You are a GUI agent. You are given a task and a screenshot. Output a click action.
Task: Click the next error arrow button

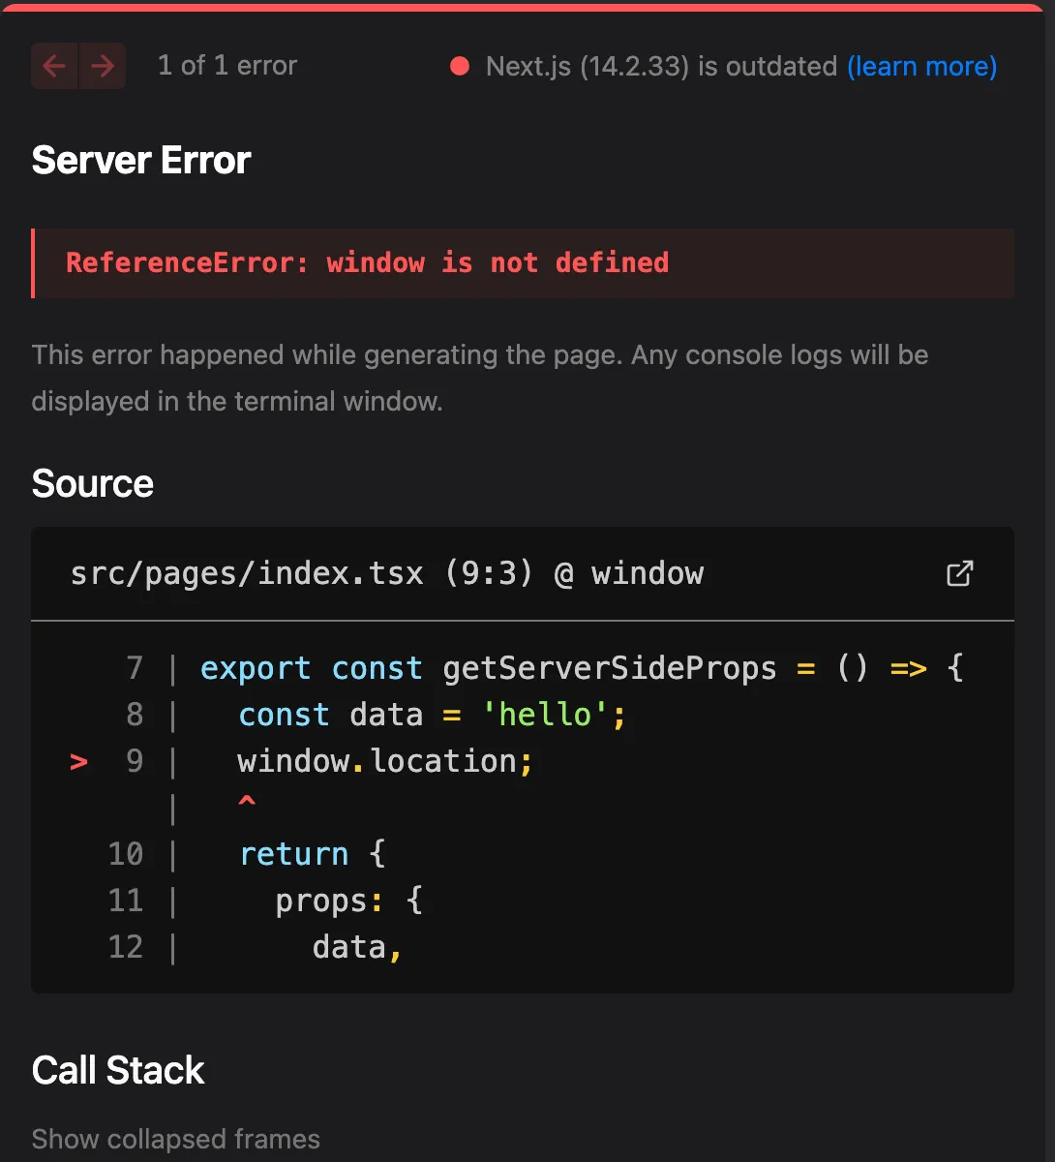(103, 66)
